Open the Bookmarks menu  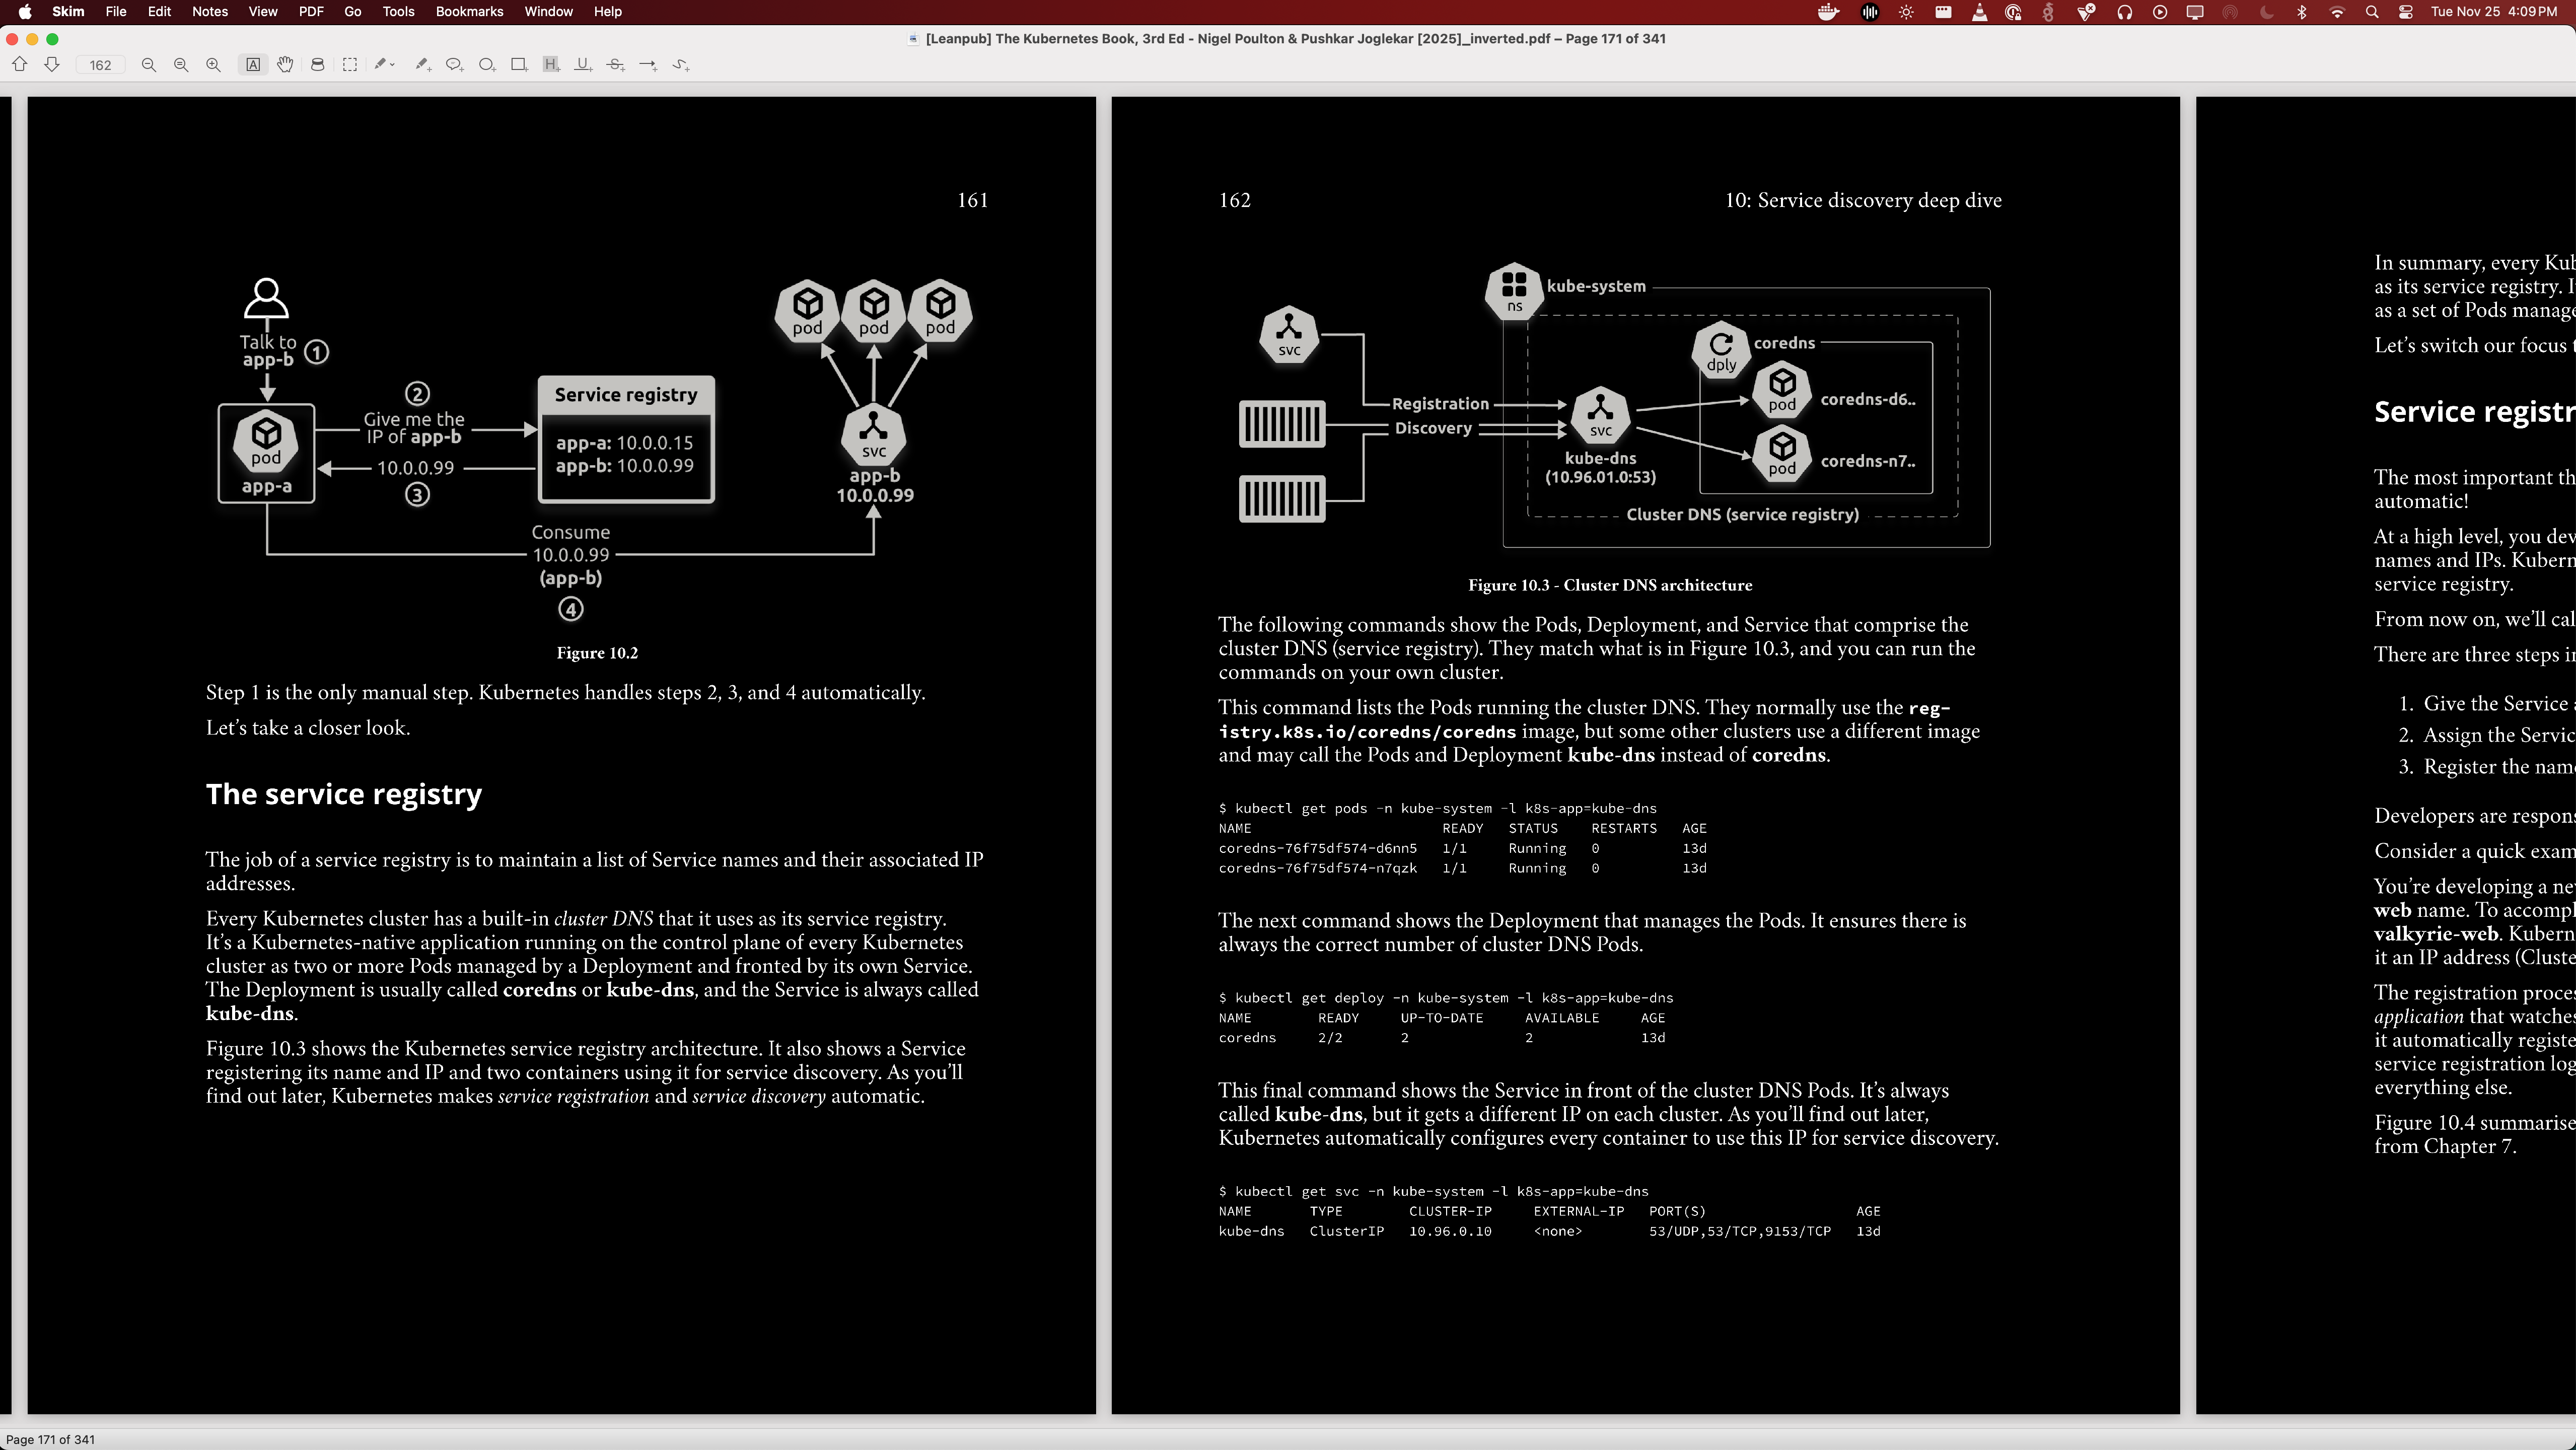[469, 12]
